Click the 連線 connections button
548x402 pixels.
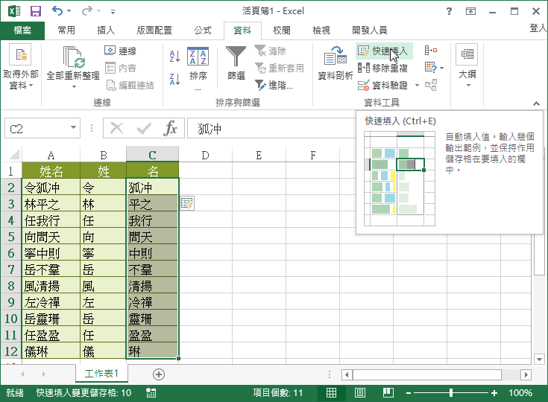tap(121, 51)
